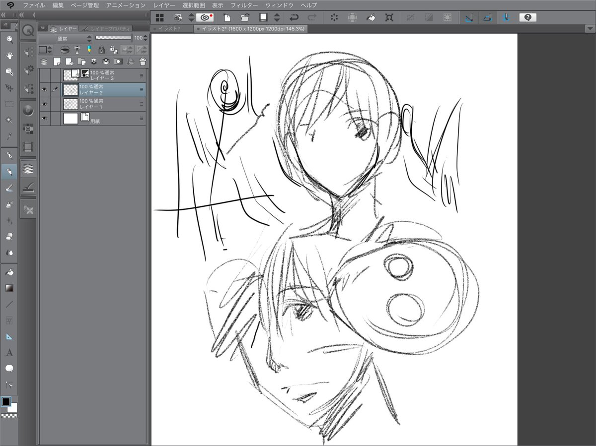The image size is (596, 446).
Task: Click the Fill paint bucket in command bar
Action: [x=371, y=17]
